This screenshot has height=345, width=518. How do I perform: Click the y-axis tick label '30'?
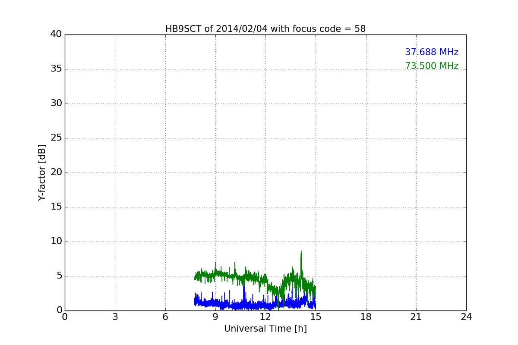coord(56,103)
